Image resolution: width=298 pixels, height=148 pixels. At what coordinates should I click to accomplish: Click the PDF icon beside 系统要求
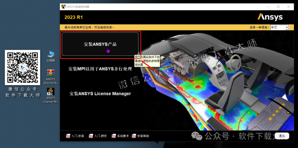(114, 136)
